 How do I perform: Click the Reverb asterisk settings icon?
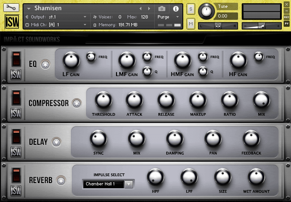click(x=61, y=181)
